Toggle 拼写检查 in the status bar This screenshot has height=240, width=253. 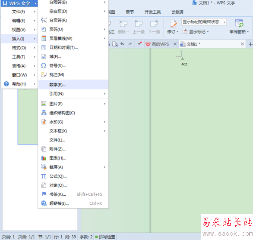[105, 237]
